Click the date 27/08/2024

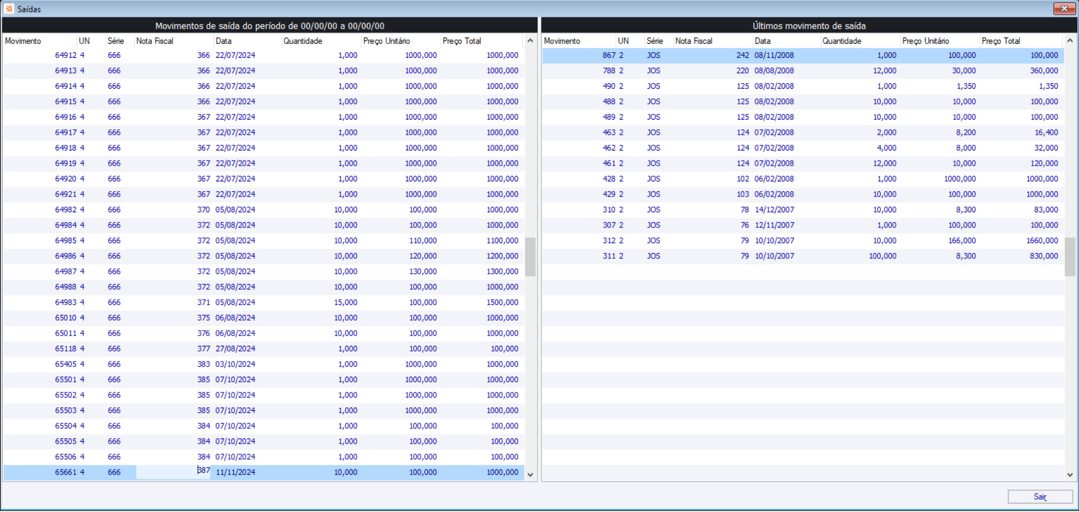(236, 349)
